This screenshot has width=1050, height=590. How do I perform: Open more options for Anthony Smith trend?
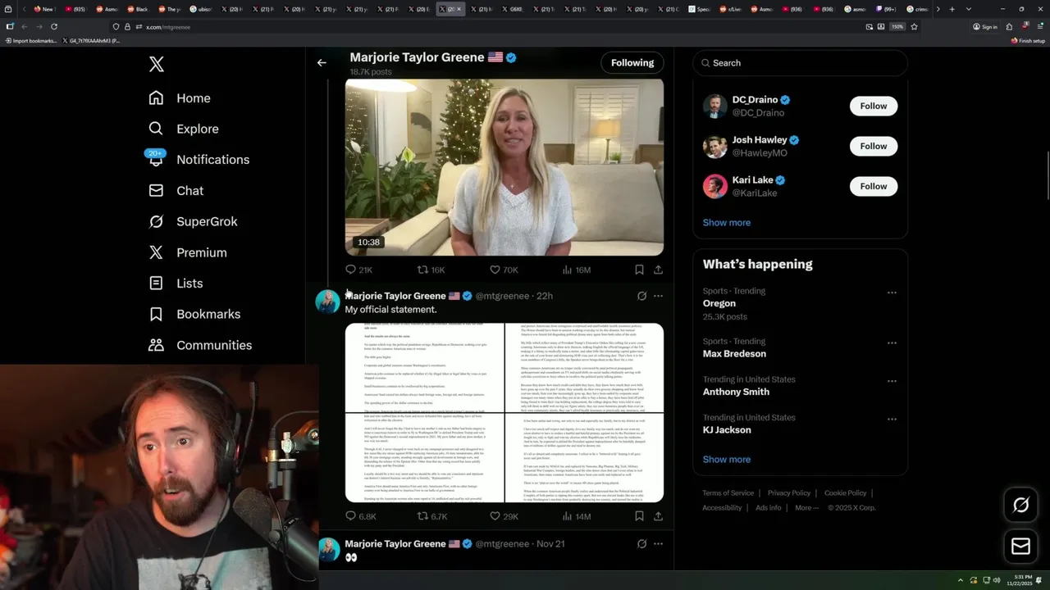coord(892,381)
